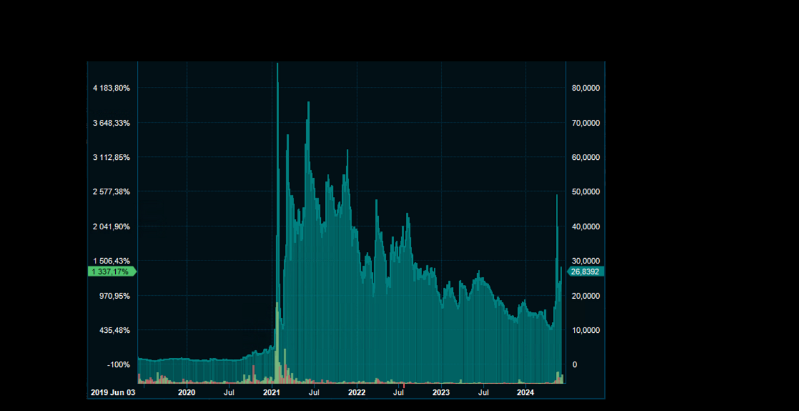
Task: Click the 2019 Jun 03 start date label
Action: coord(112,392)
